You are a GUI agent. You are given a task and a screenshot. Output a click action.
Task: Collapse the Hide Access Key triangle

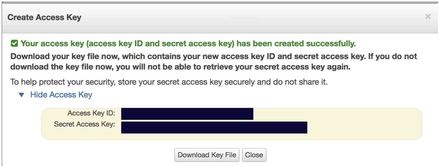[x=21, y=95]
